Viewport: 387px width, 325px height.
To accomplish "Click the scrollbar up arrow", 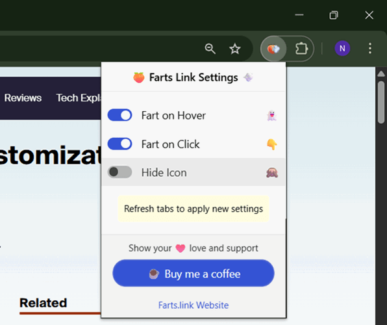I will (381, 73).
